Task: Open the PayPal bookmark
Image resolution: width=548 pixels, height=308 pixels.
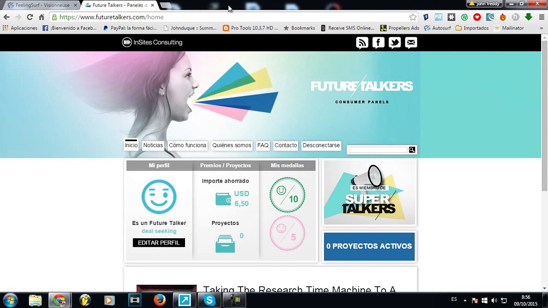Action: pyautogui.click(x=130, y=28)
